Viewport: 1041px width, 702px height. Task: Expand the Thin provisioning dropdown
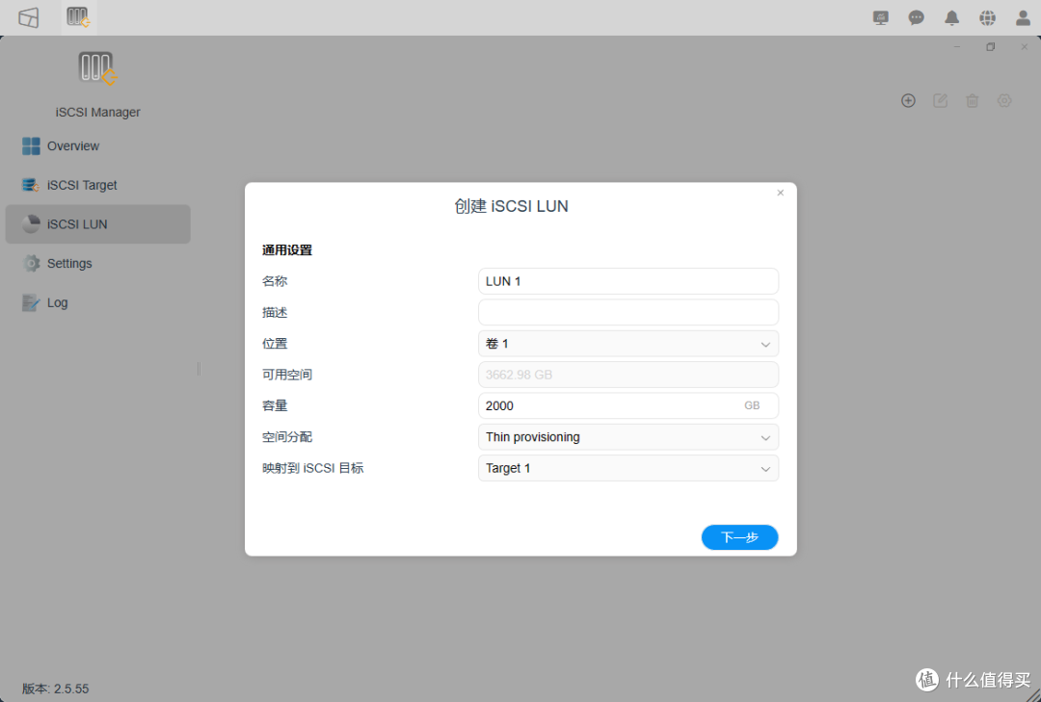pyautogui.click(x=628, y=437)
